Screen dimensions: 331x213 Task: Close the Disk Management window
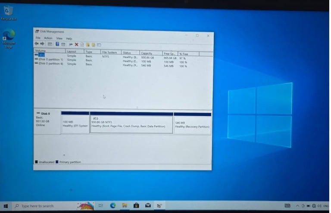(208, 36)
